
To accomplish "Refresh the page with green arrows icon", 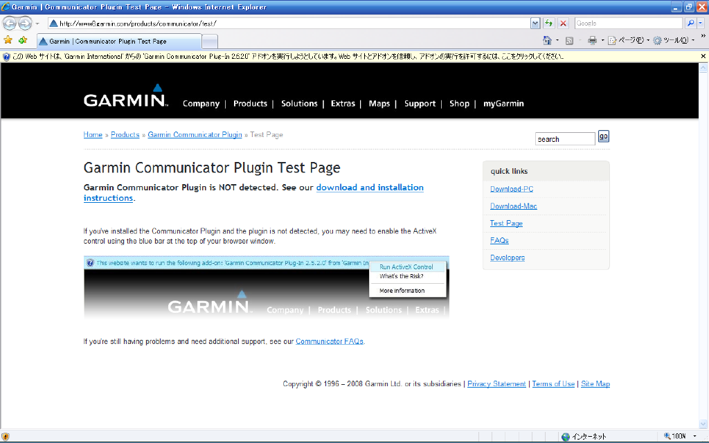I will [x=548, y=24].
